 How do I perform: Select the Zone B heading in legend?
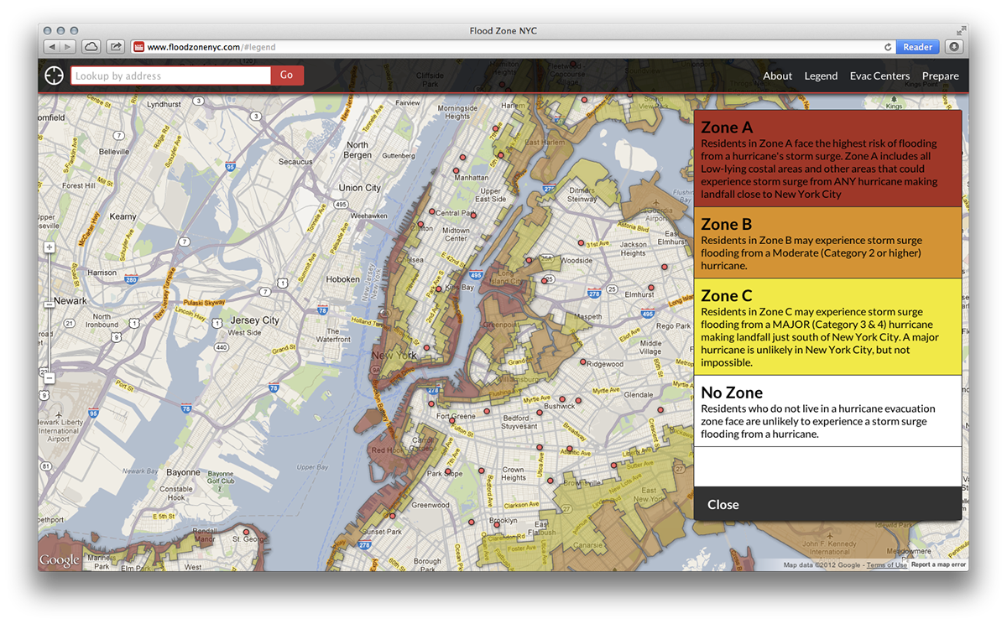(727, 224)
